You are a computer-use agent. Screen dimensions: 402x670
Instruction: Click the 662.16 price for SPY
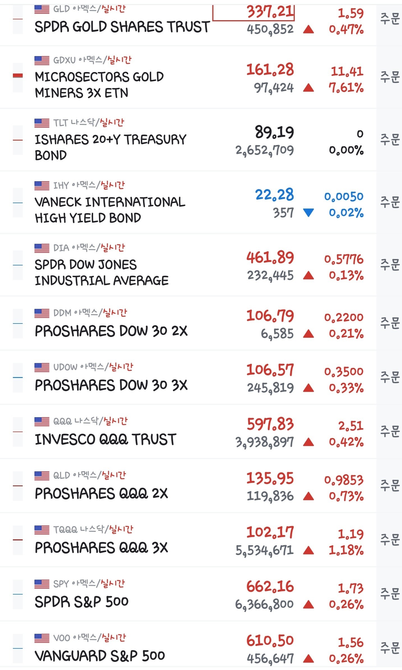click(270, 587)
